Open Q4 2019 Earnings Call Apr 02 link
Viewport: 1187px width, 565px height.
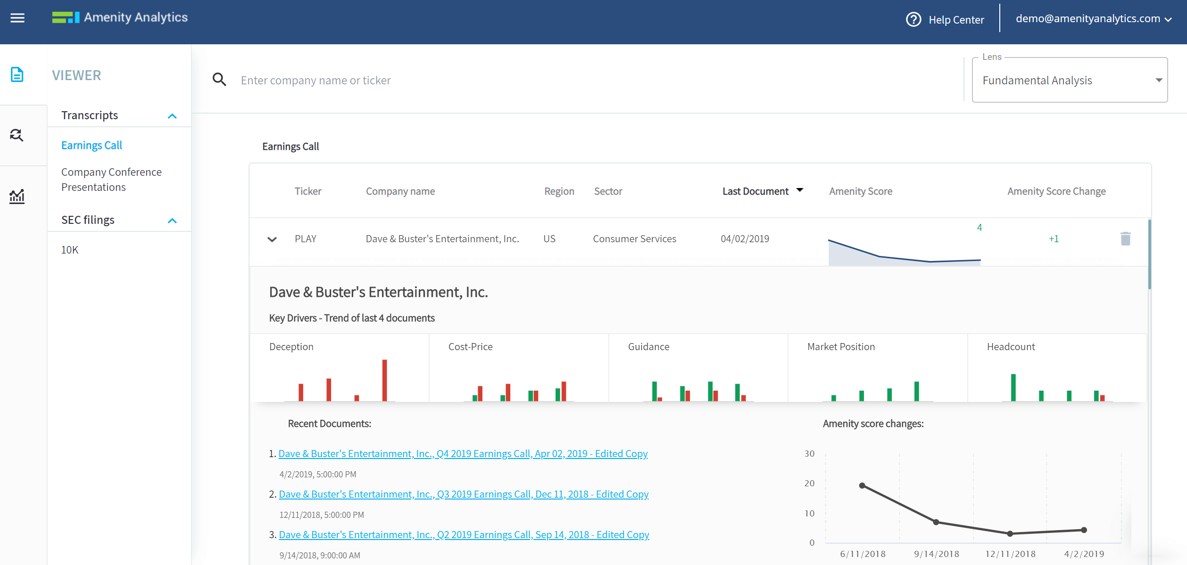[463, 453]
